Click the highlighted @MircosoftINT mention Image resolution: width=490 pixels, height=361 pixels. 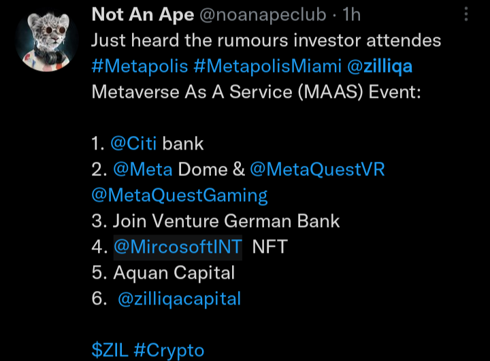point(178,247)
